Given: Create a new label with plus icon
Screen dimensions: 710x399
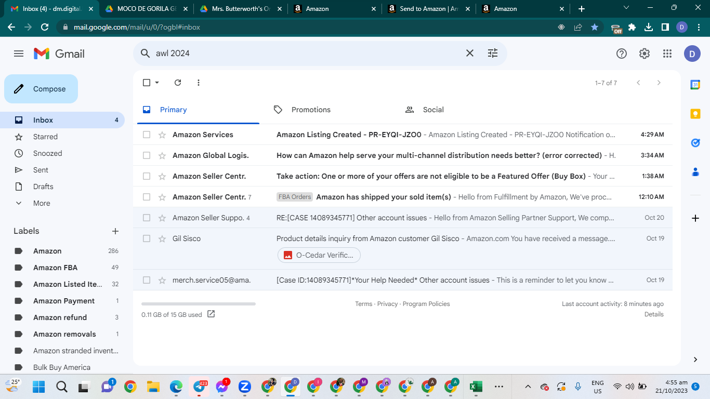Looking at the screenshot, I should 115,231.
